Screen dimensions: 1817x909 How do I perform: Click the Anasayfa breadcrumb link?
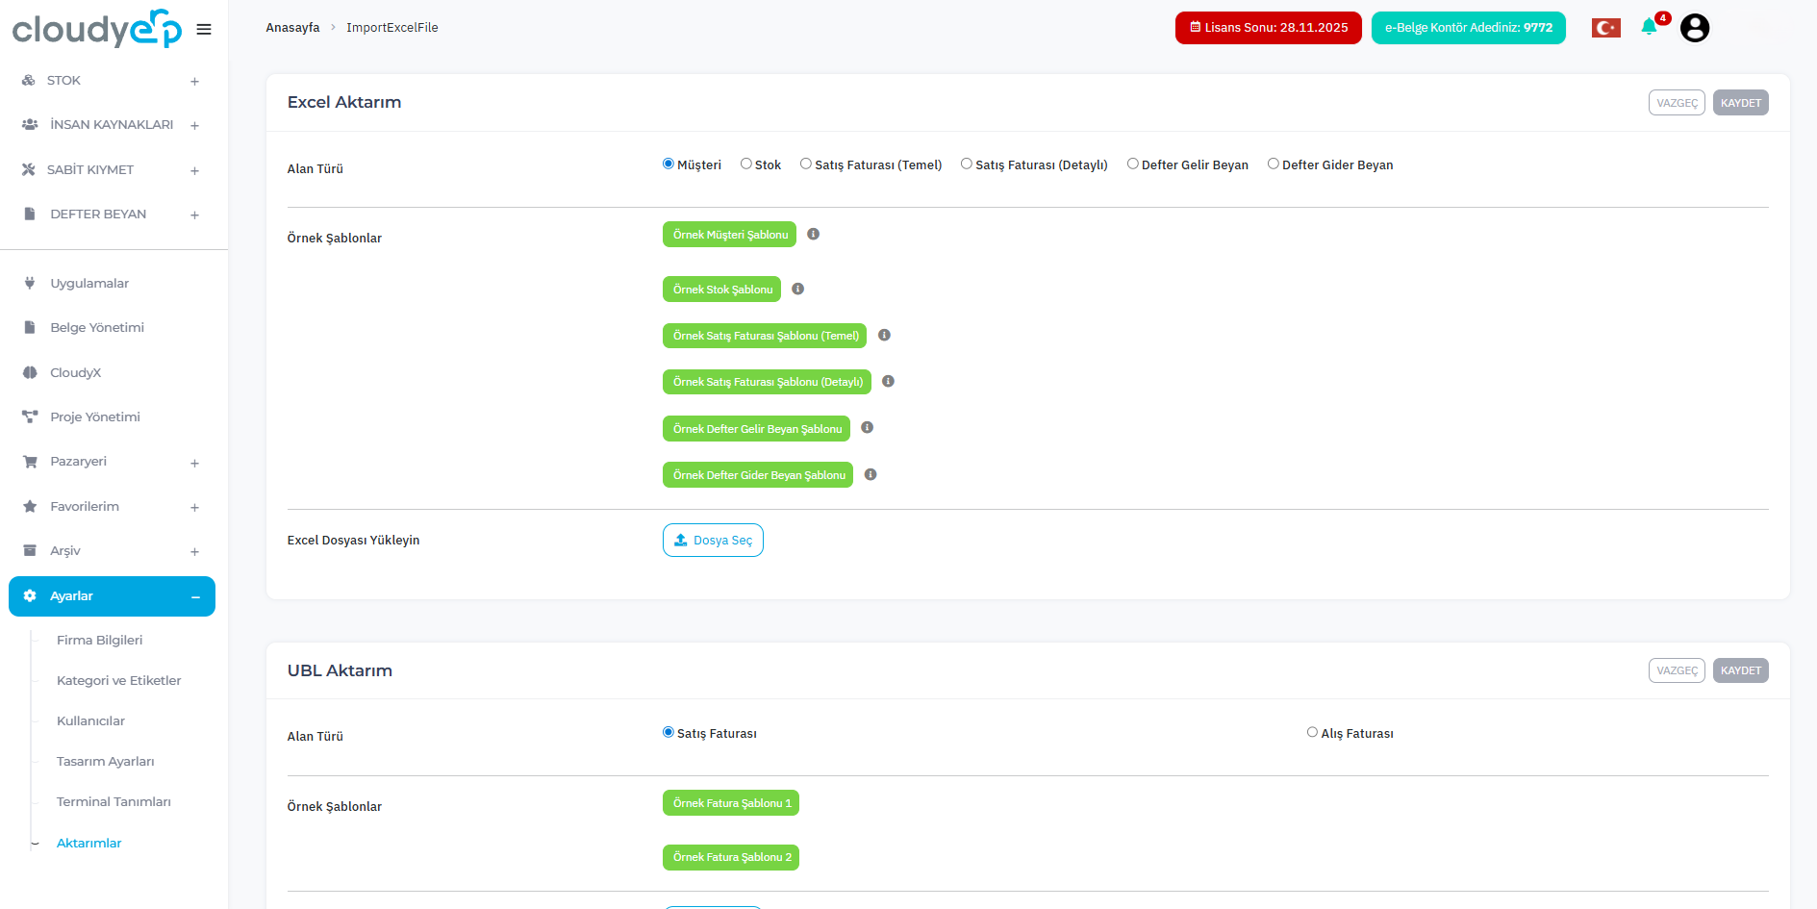pos(292,27)
